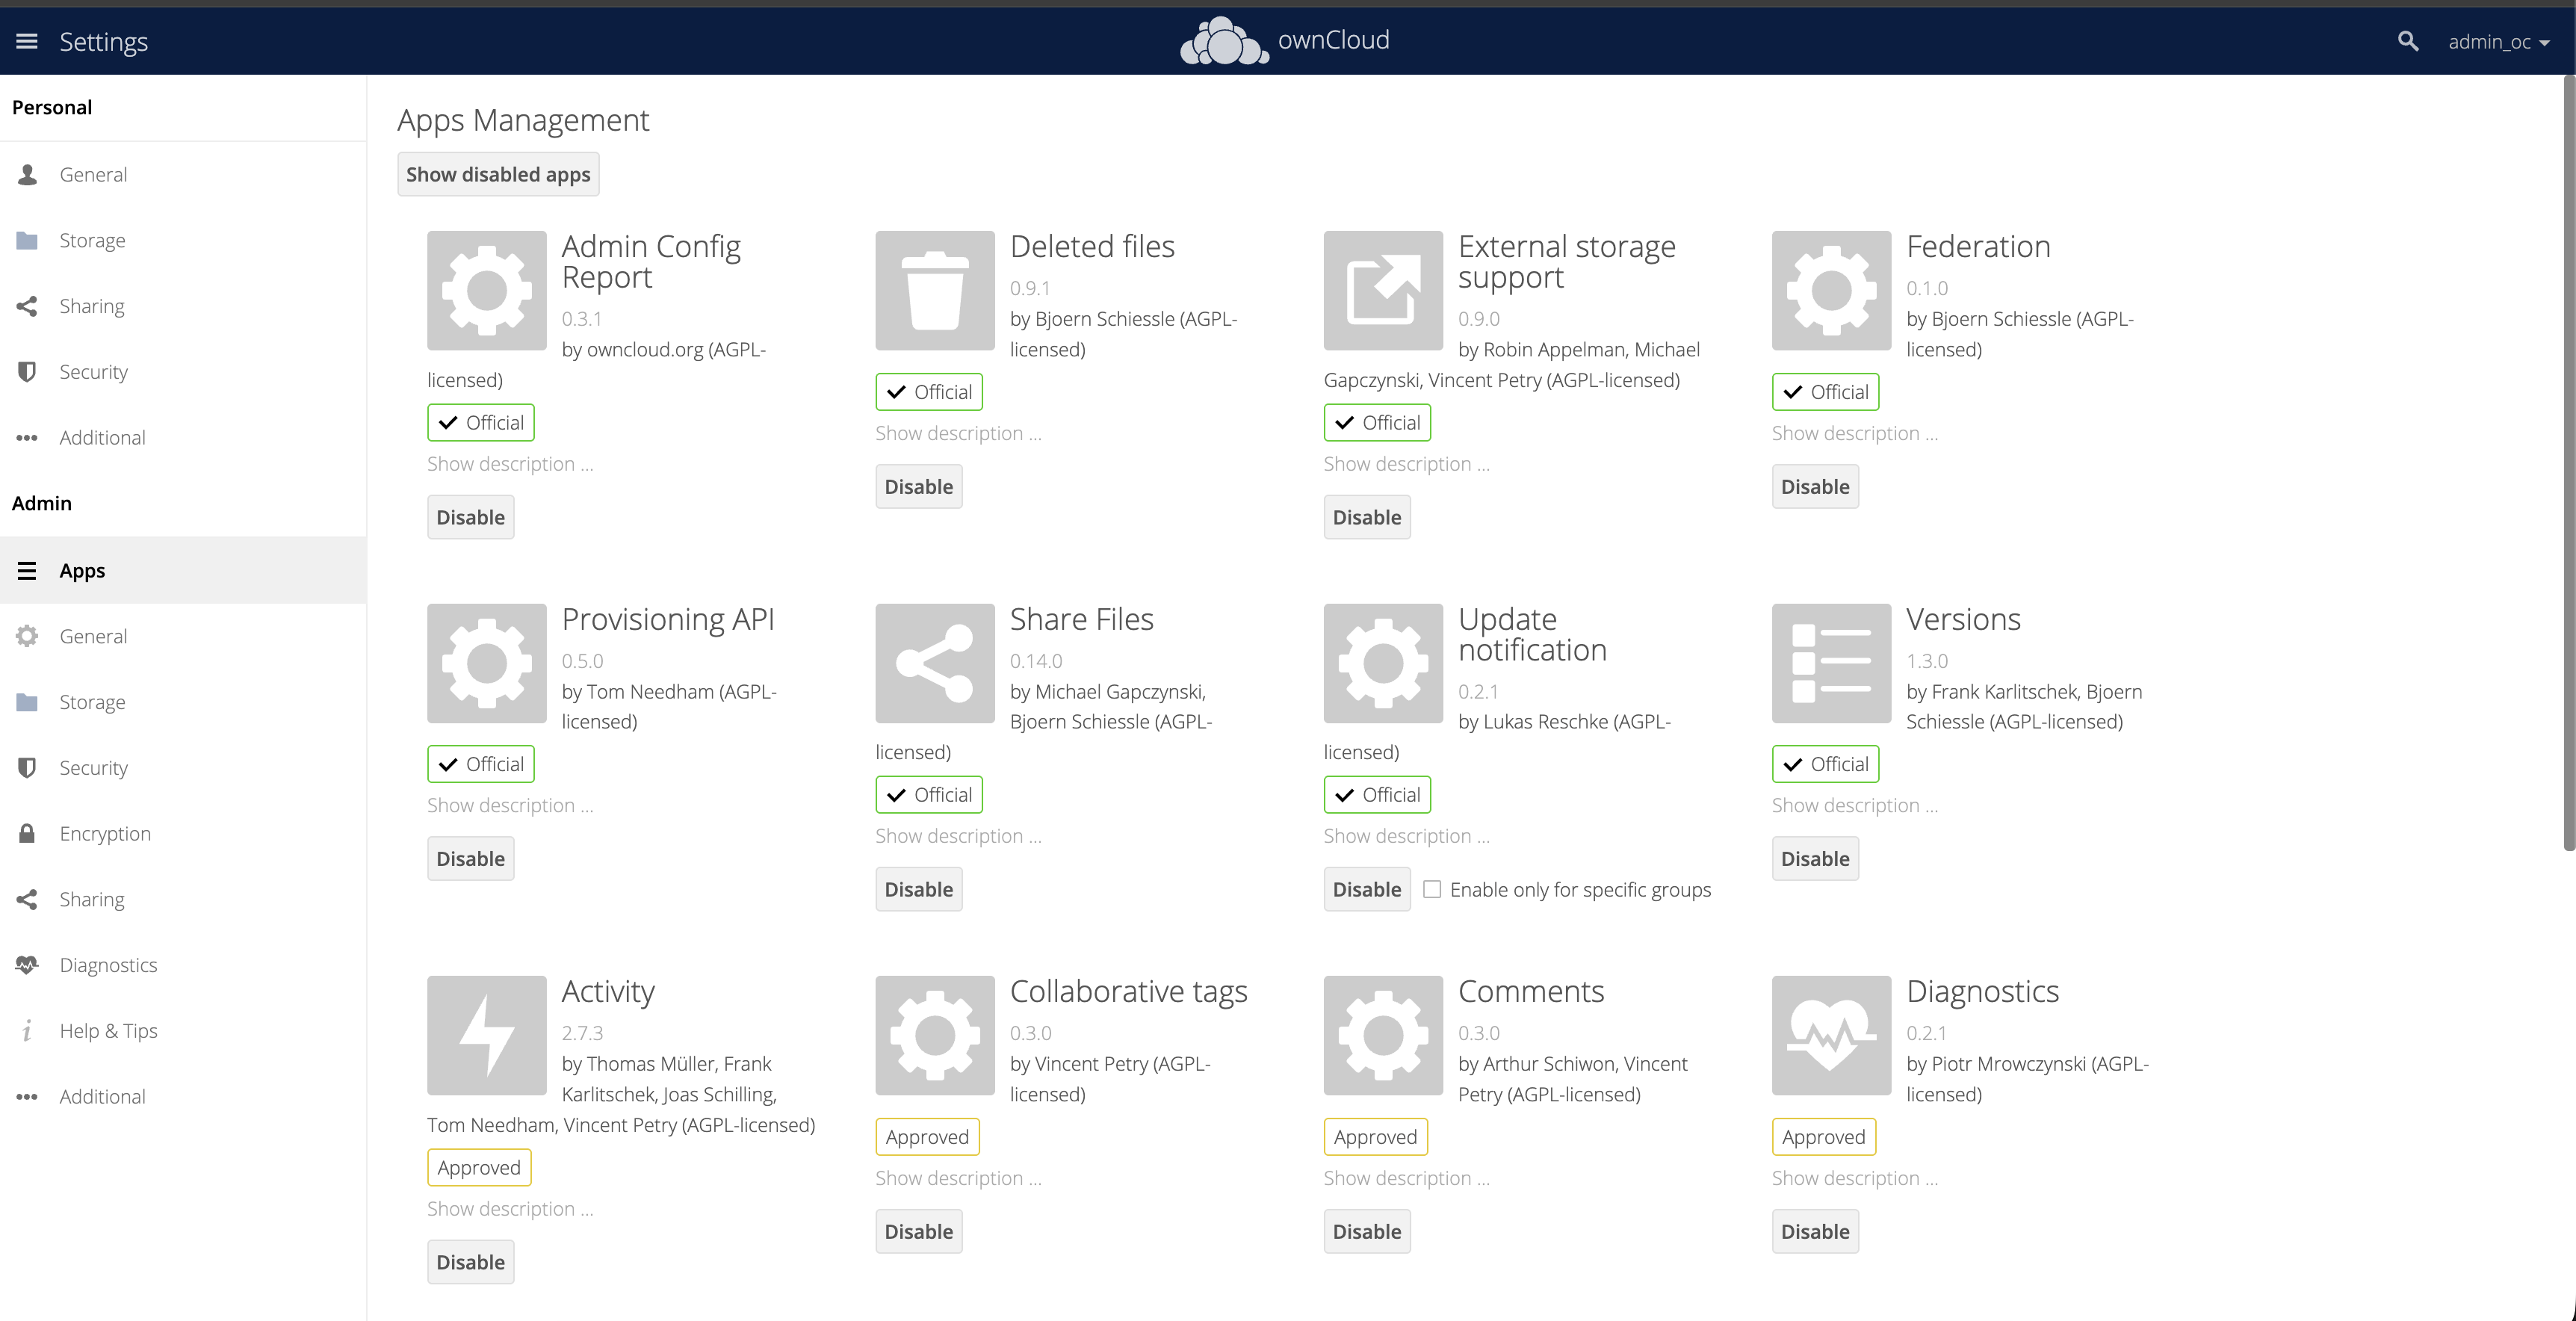Click the General person icon under Personal
Screen dimensions: 2576x1321
26,174
